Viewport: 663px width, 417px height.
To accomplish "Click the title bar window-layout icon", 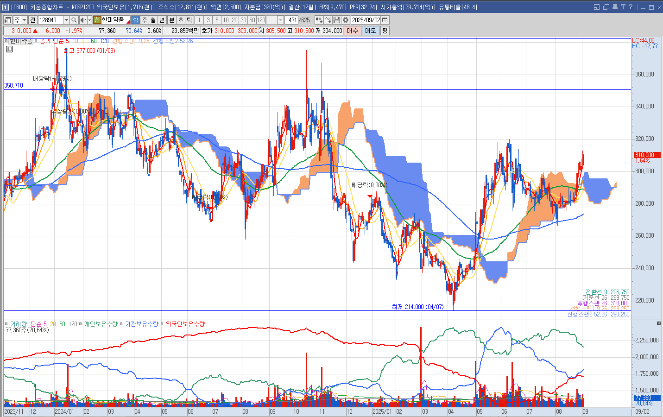I will 597,7.
